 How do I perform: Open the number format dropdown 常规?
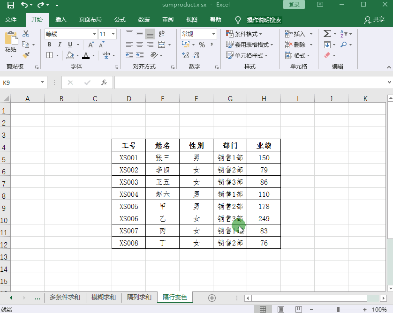tap(213, 34)
